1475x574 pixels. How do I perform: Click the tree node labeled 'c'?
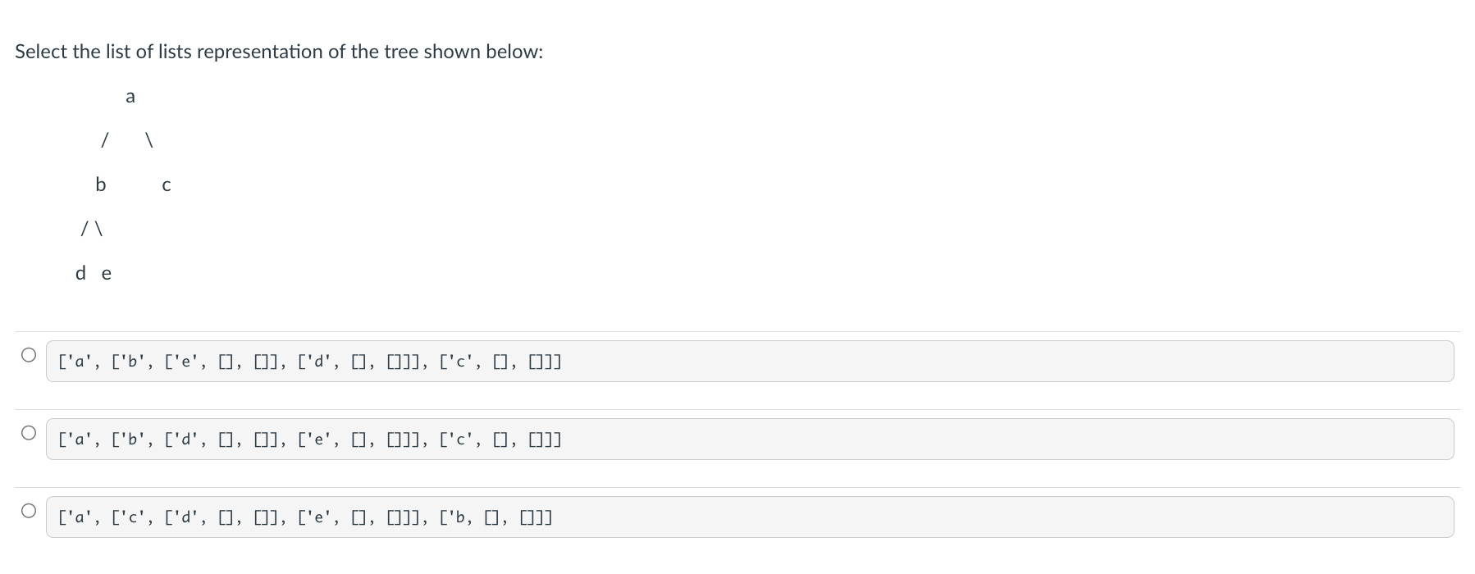(166, 184)
